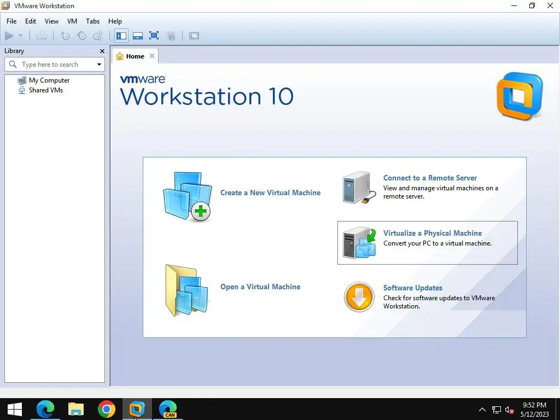Click the new VM icon with plus

[x=187, y=197]
